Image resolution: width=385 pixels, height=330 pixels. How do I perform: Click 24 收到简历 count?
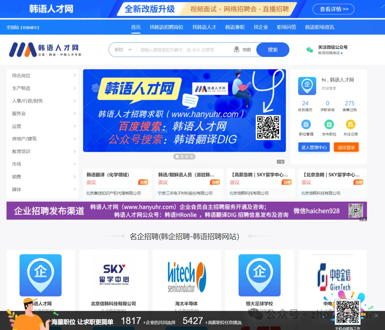[x=305, y=106]
